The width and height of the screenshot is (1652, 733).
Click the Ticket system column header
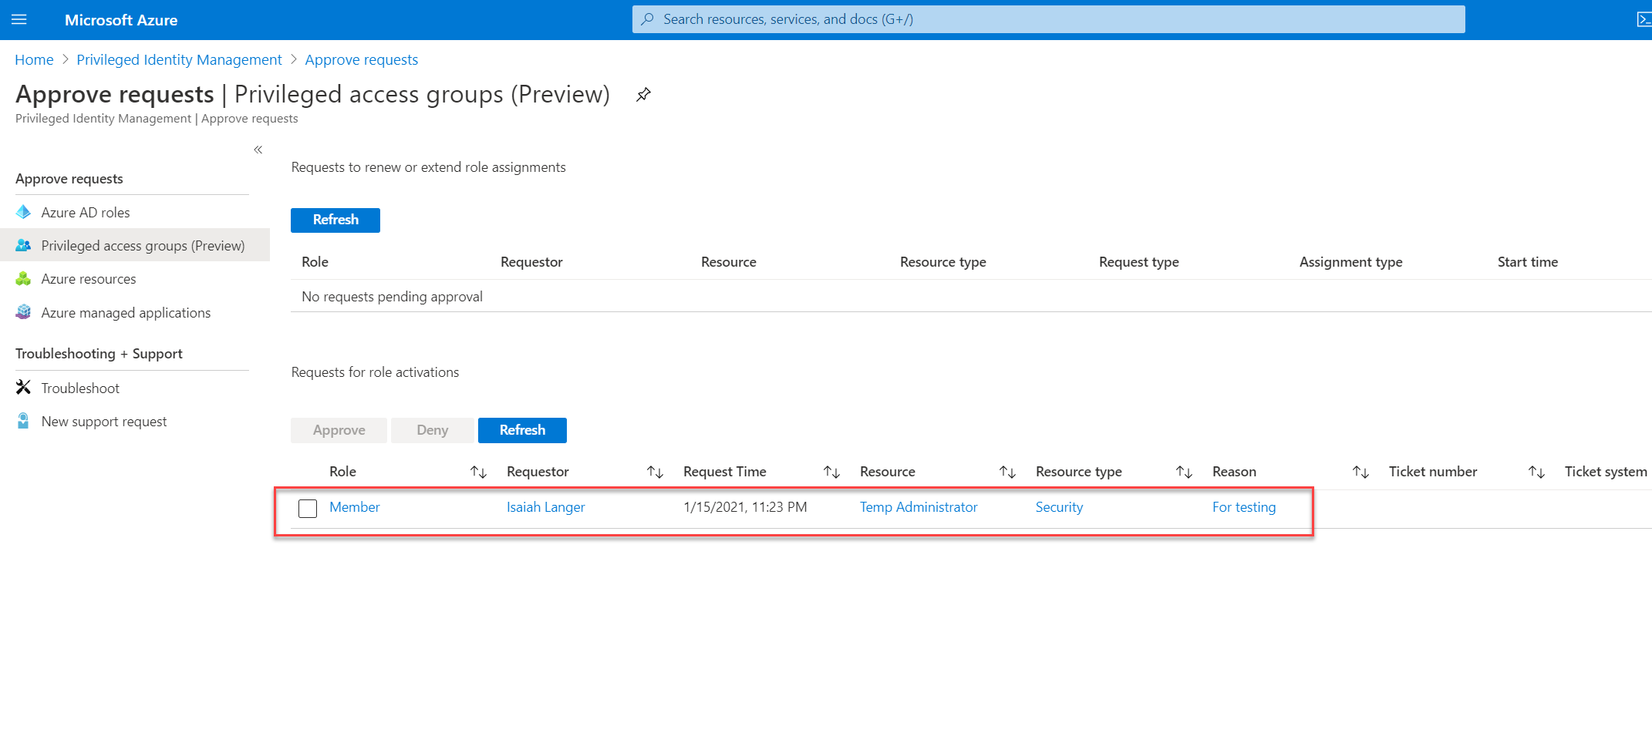[x=1606, y=472]
